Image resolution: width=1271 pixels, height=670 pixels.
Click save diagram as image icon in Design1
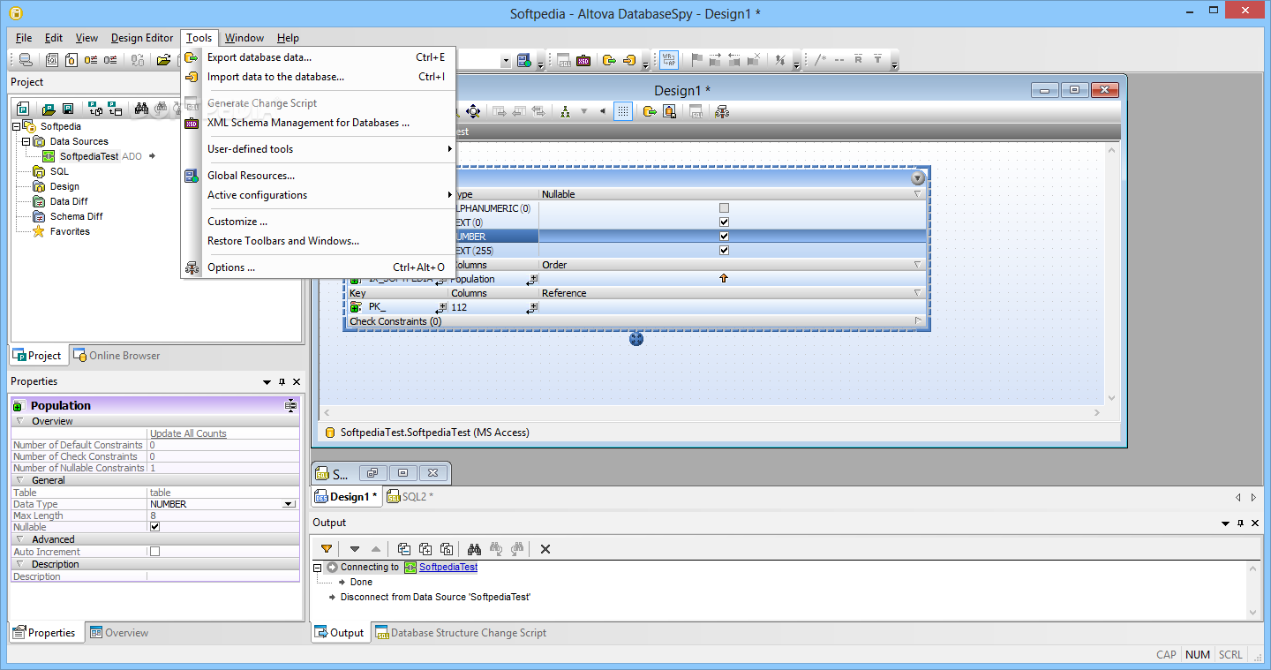[x=670, y=111]
